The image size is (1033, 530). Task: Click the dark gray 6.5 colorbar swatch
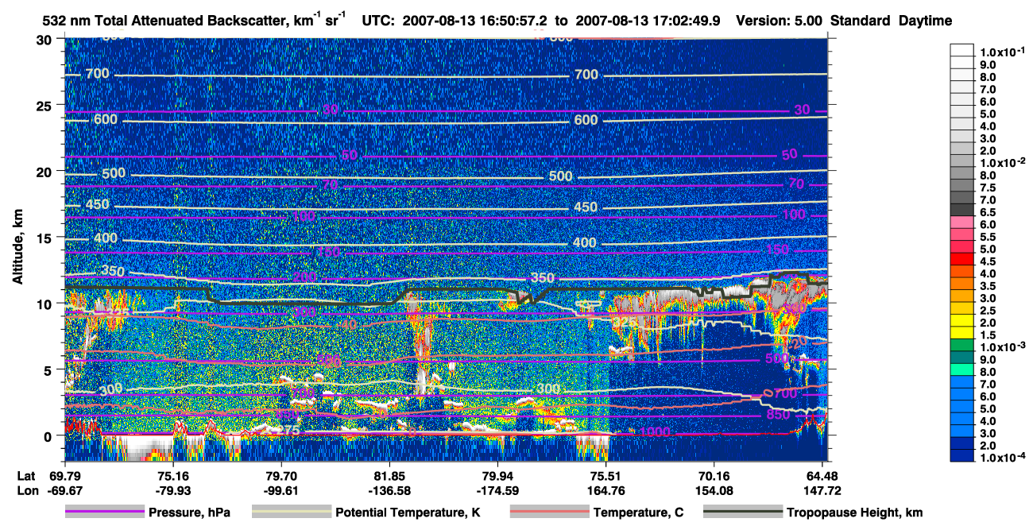coord(962,211)
